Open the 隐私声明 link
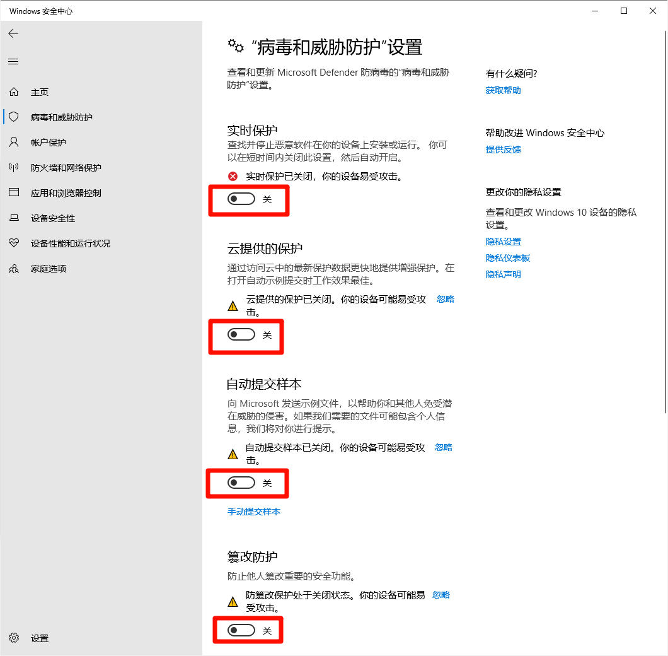Viewport: 668px width, 656px height. click(x=503, y=274)
